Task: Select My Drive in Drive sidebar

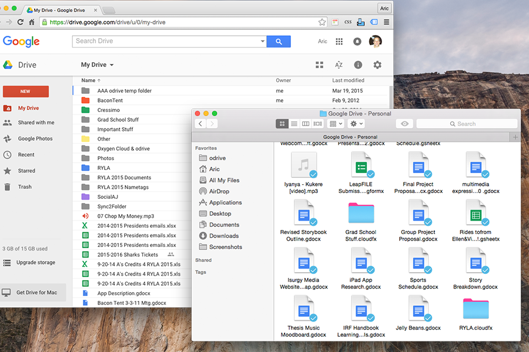Action: click(28, 108)
